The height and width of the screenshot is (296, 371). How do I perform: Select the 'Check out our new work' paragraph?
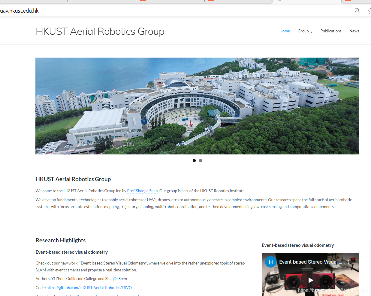click(140, 267)
